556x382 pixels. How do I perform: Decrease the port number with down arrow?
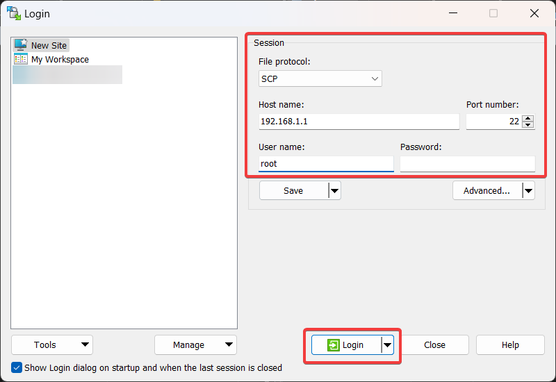(x=528, y=125)
